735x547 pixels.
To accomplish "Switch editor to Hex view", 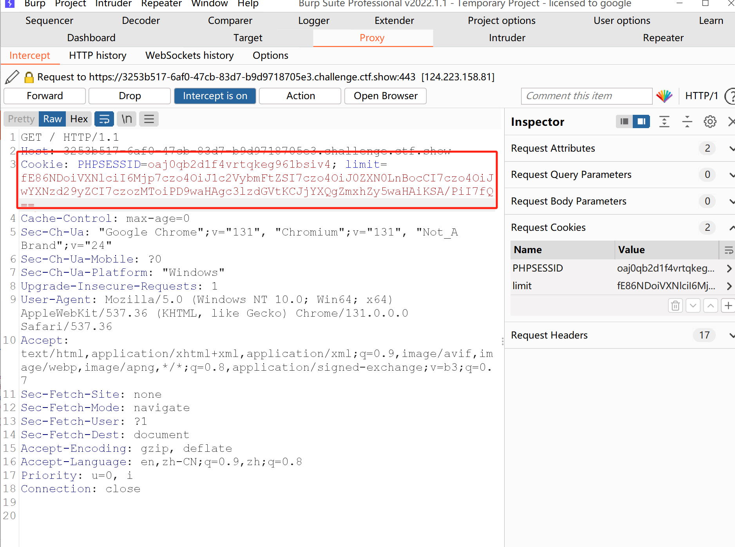I will (x=79, y=119).
